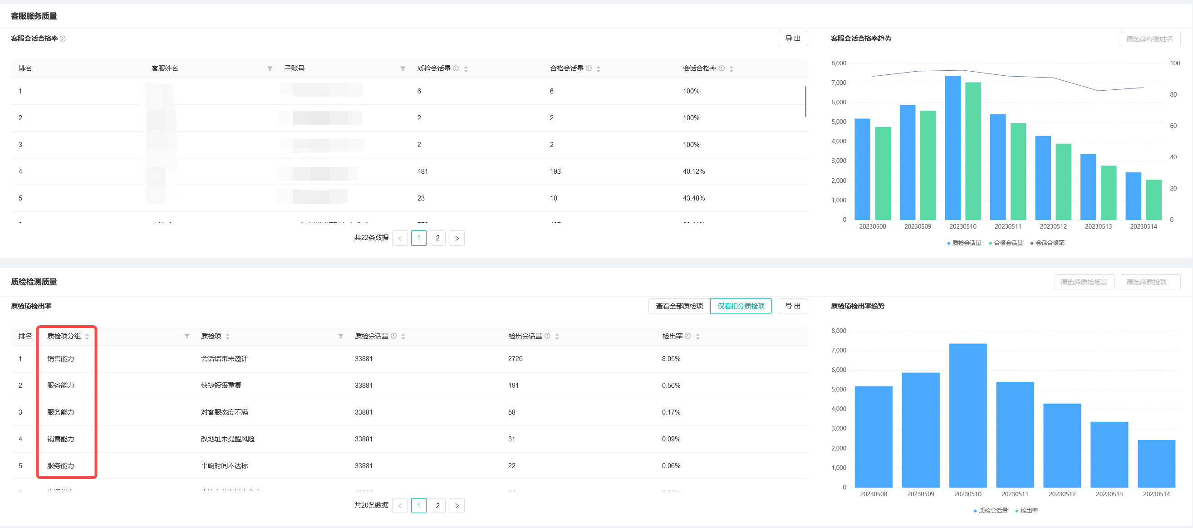The width and height of the screenshot is (1193, 528).
Task: Click info icon next to 质检会话量 in lower table
Action: tap(393, 336)
